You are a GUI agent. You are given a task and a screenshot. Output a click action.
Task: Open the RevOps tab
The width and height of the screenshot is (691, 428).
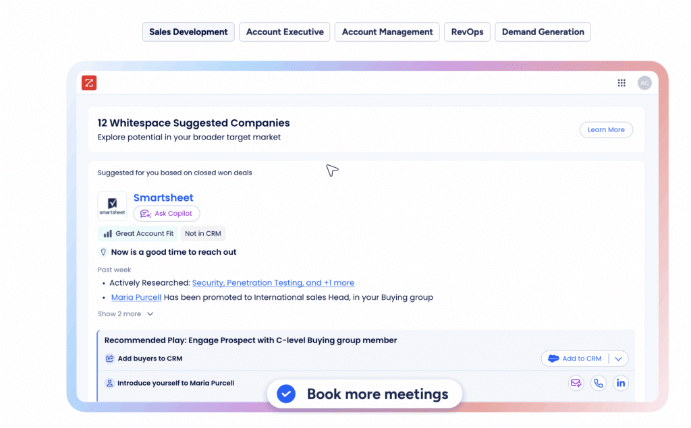click(x=467, y=32)
